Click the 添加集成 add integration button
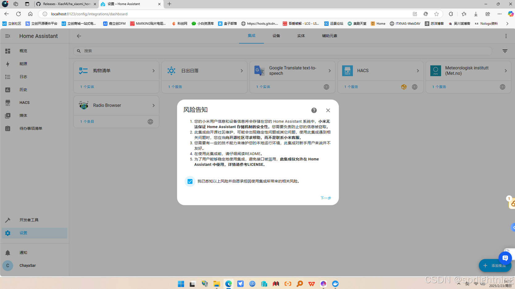515x289 pixels. (495, 266)
